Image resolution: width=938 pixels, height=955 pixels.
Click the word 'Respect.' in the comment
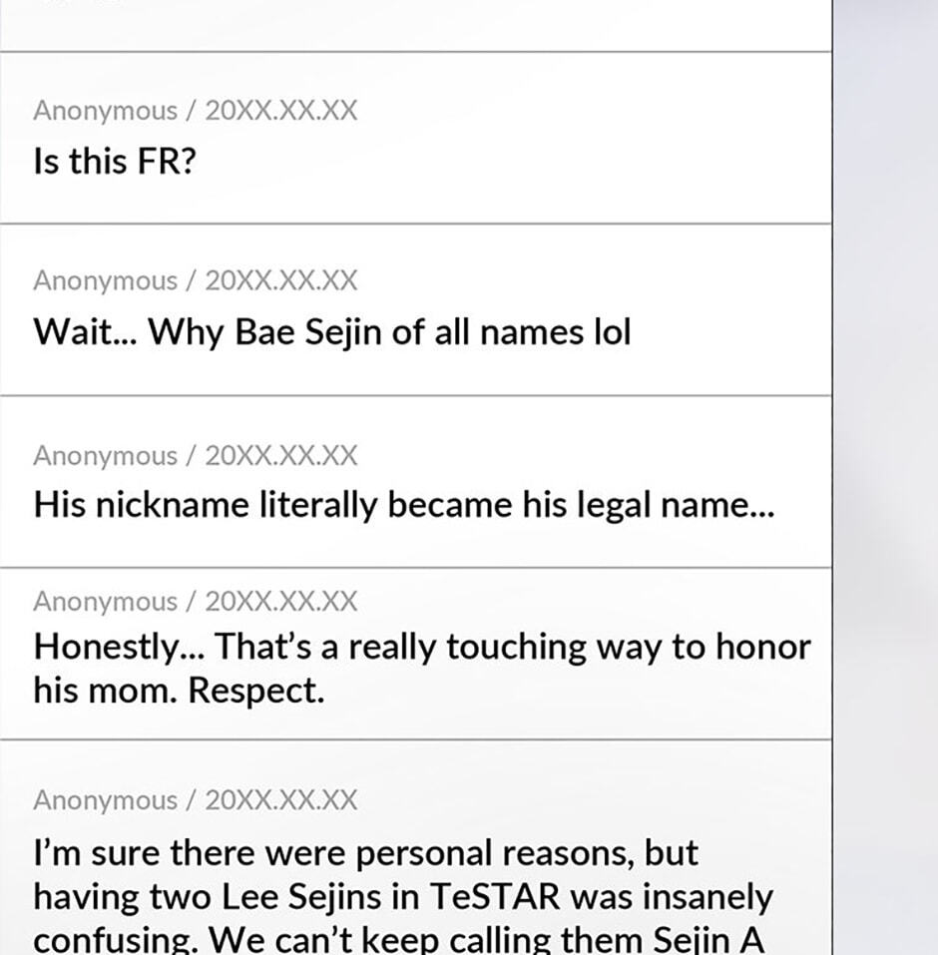[x=255, y=692]
